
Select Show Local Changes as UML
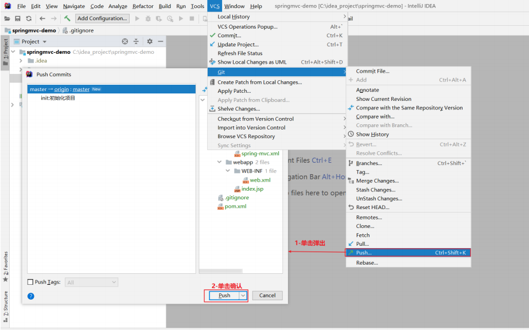point(277,62)
